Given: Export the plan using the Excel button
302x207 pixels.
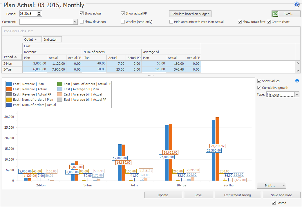Looking at the screenshot, I should click(x=286, y=14).
